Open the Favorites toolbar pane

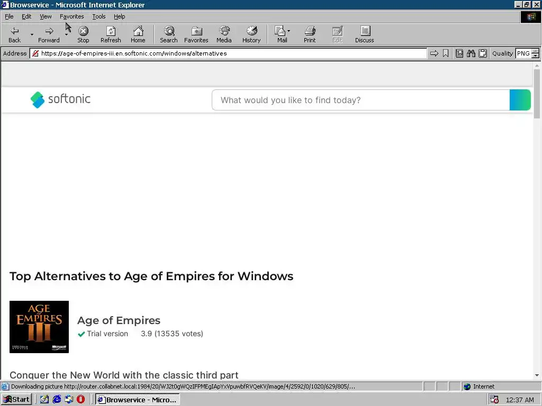(x=196, y=34)
